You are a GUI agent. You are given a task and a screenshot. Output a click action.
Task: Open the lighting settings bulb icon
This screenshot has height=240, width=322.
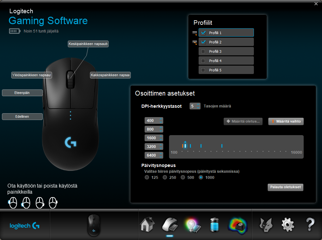click(192, 226)
